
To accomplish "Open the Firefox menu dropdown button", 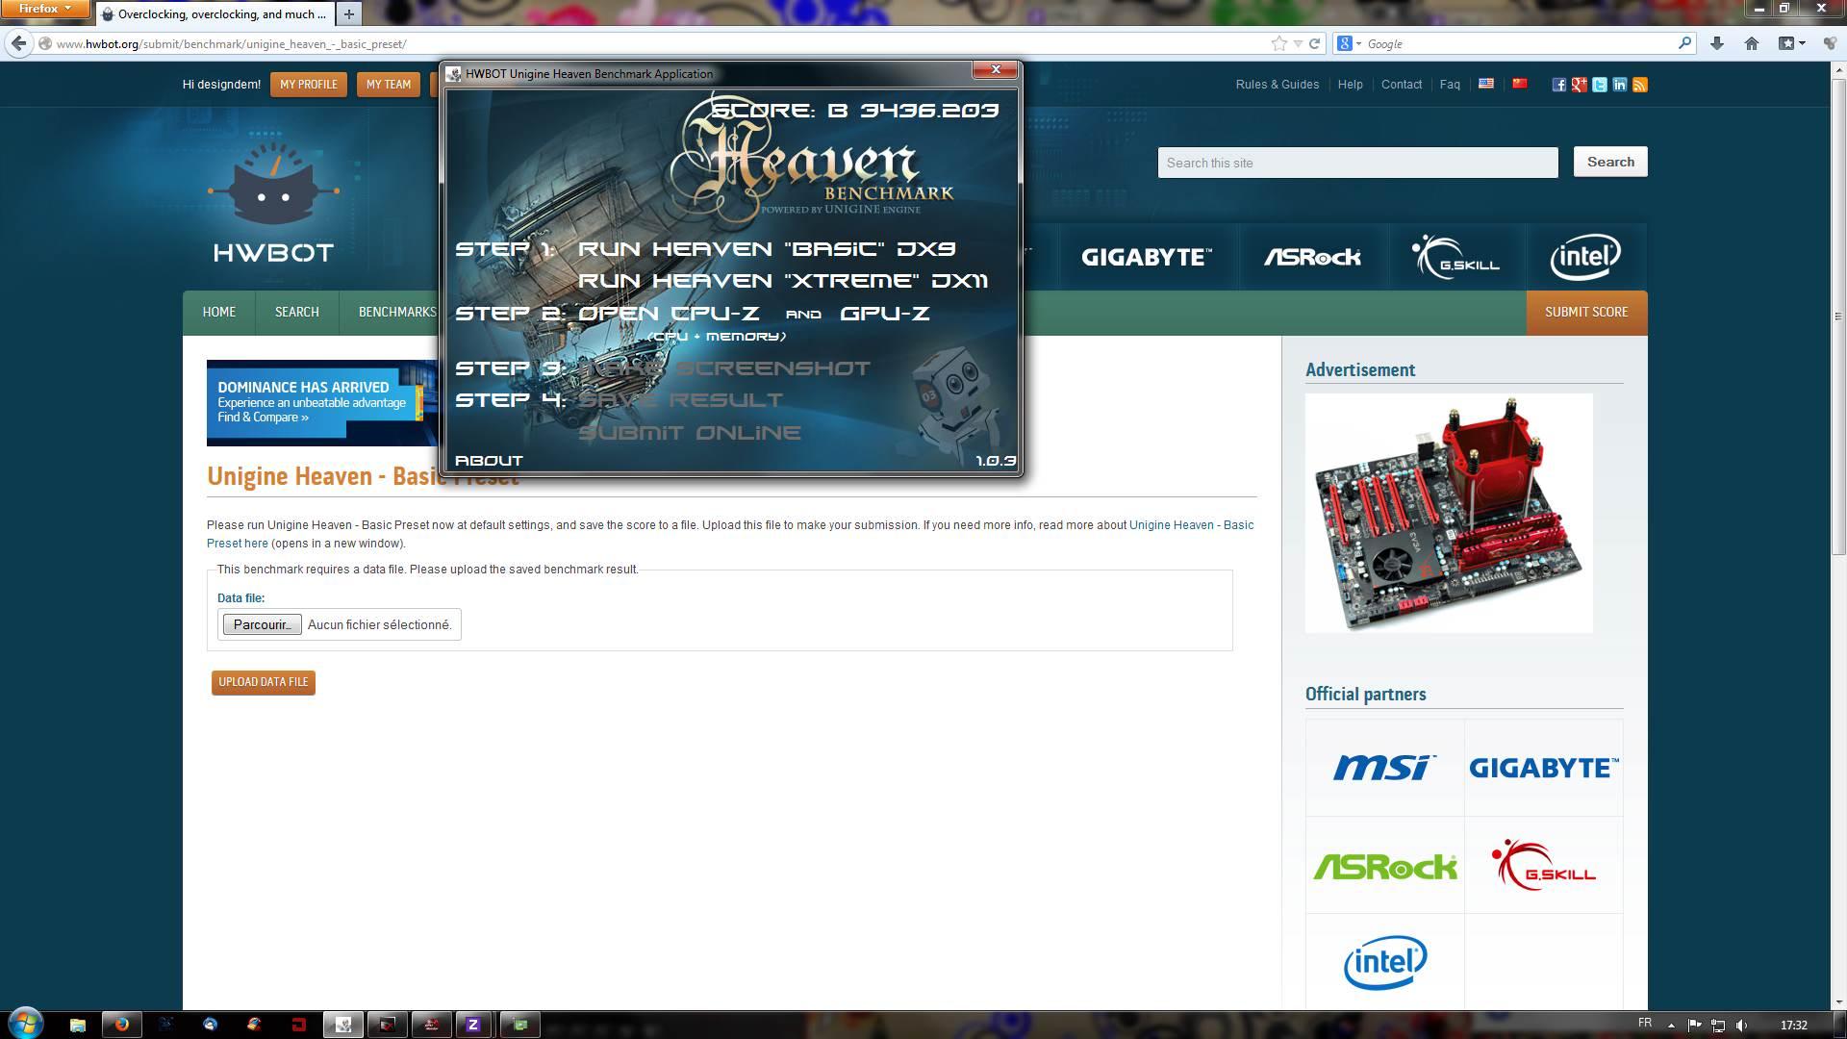I will pos(44,9).
